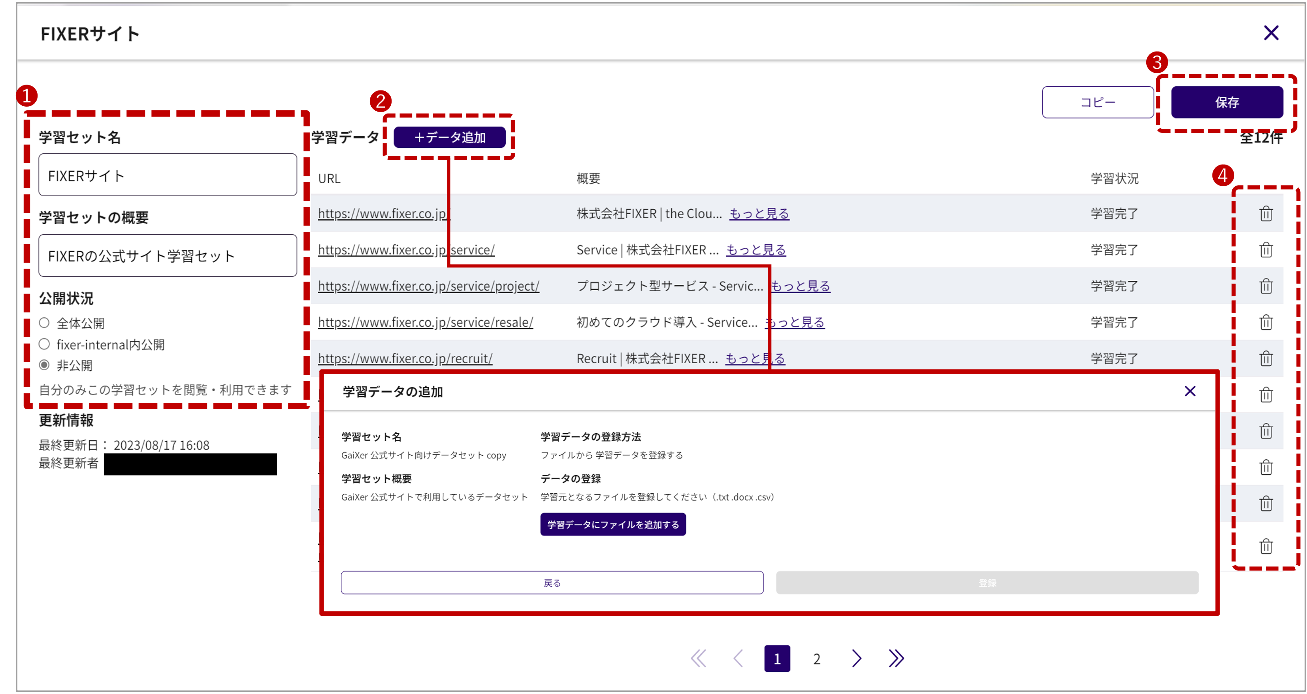Image resolution: width=1307 pixels, height=694 pixels.
Task: Expand summary via もっと見る on first row
Action: coord(758,214)
